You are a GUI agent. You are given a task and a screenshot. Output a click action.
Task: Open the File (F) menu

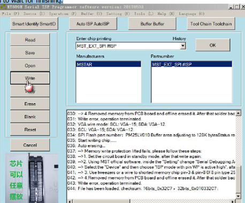10,14
